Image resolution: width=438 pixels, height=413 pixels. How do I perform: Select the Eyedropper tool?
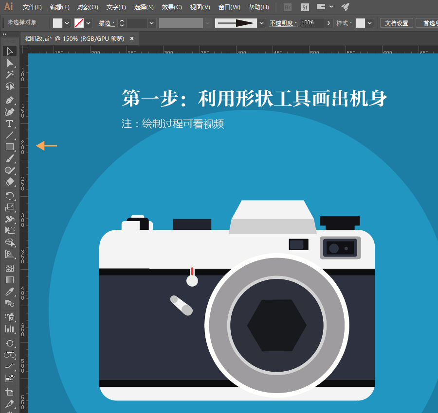click(x=10, y=292)
